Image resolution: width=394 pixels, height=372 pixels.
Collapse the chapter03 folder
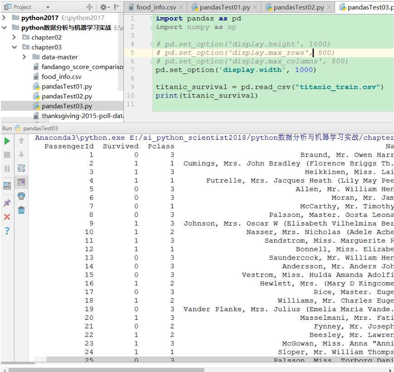pos(15,47)
